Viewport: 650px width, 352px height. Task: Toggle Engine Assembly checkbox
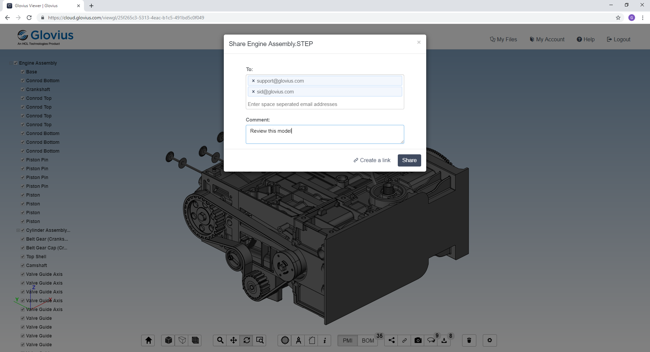16,63
